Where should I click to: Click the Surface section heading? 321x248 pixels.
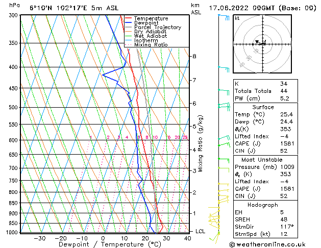[263, 107]
